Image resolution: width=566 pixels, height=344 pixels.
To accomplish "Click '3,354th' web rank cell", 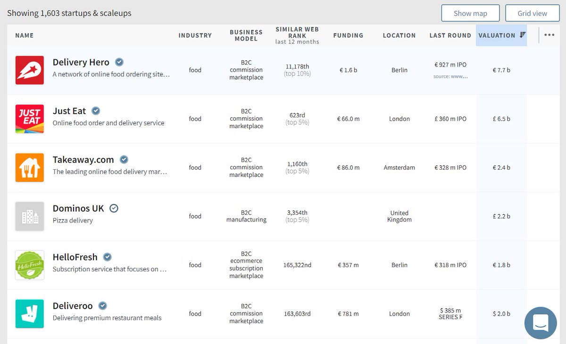I will tap(298, 213).
